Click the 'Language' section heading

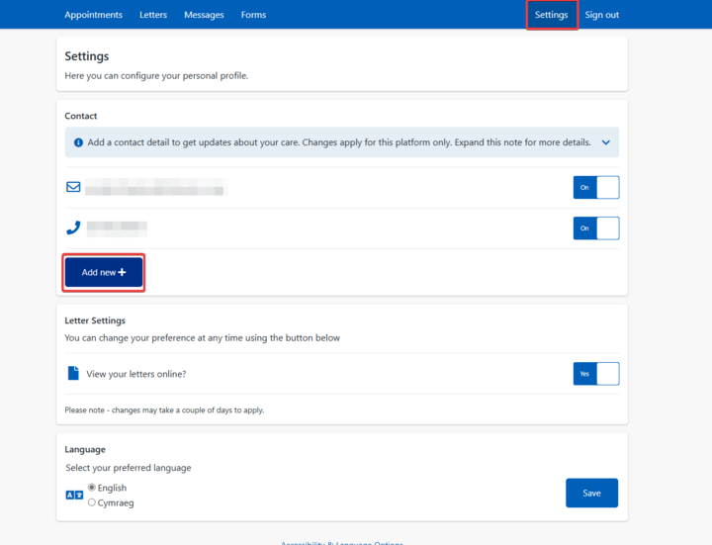(85, 449)
